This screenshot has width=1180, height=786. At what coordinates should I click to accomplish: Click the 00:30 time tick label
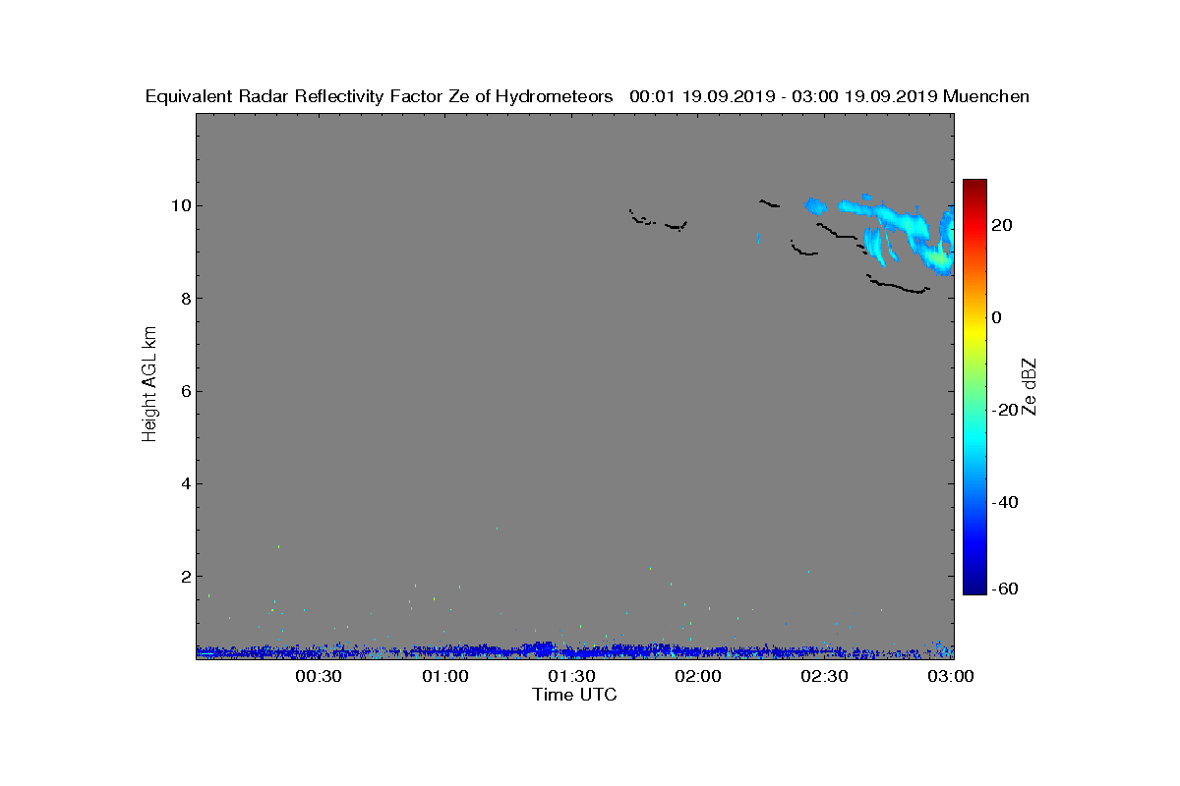pyautogui.click(x=319, y=676)
